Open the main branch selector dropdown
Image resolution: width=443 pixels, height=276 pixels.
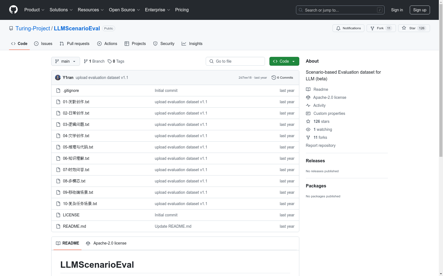coord(66,61)
